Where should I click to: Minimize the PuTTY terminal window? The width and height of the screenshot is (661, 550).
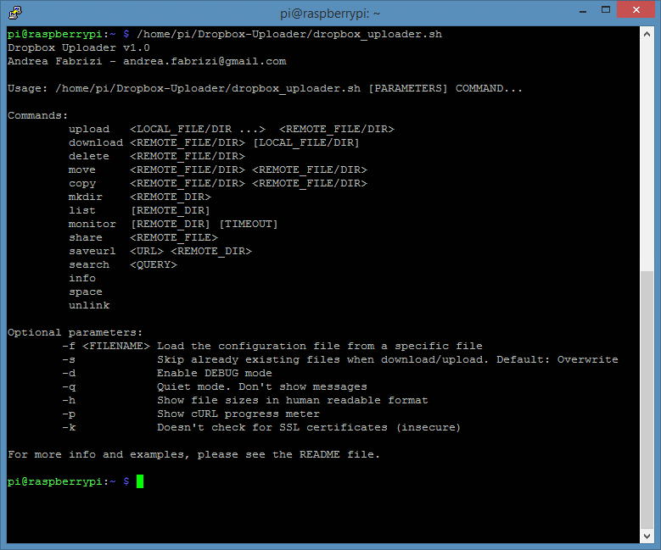(x=583, y=10)
